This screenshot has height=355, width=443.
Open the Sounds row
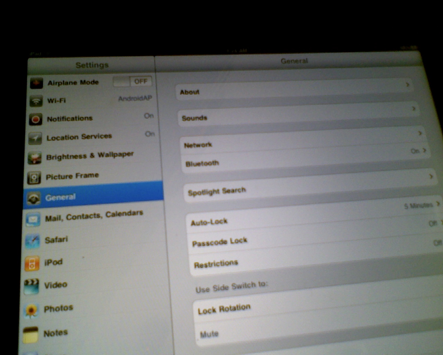tap(298, 114)
